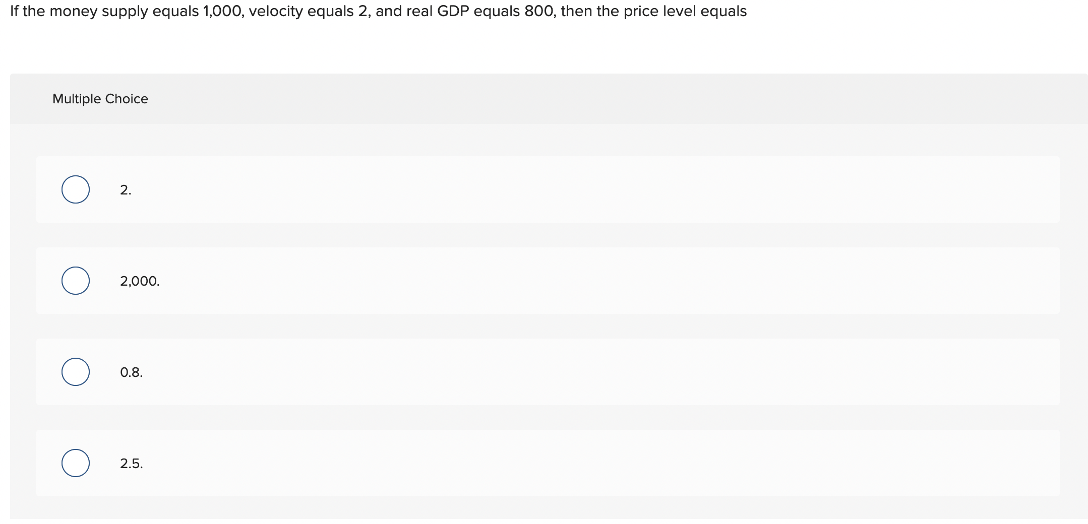The image size is (1088, 524).
Task: Click the answer text reading 2,000.
Action: point(139,281)
